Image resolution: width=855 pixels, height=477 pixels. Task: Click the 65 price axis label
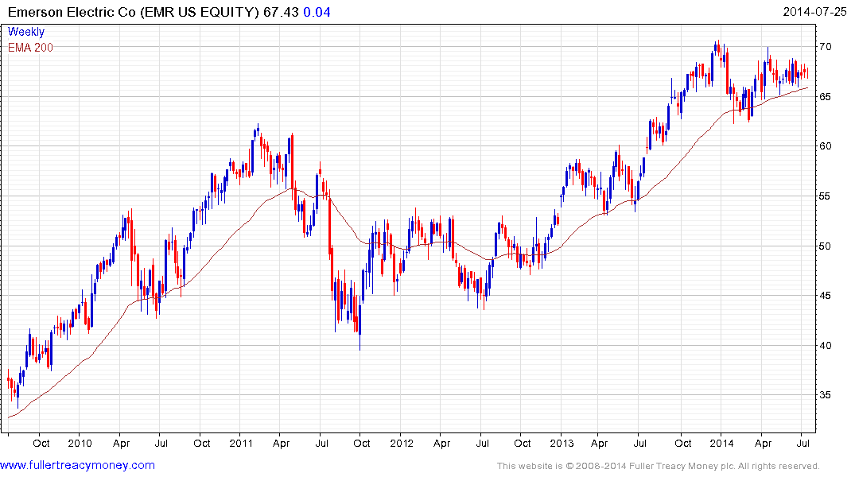coord(825,96)
